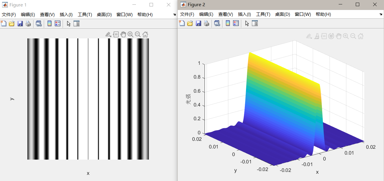The width and height of the screenshot is (384, 181).
Task: Restore view home icon on Figure 2 axes
Action: [x=360, y=36]
